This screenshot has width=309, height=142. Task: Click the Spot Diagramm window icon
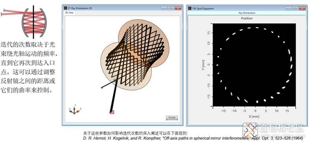(190, 9)
